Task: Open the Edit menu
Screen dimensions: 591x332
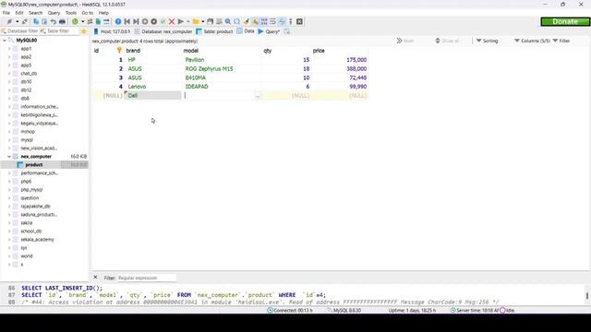Action: 19,13
